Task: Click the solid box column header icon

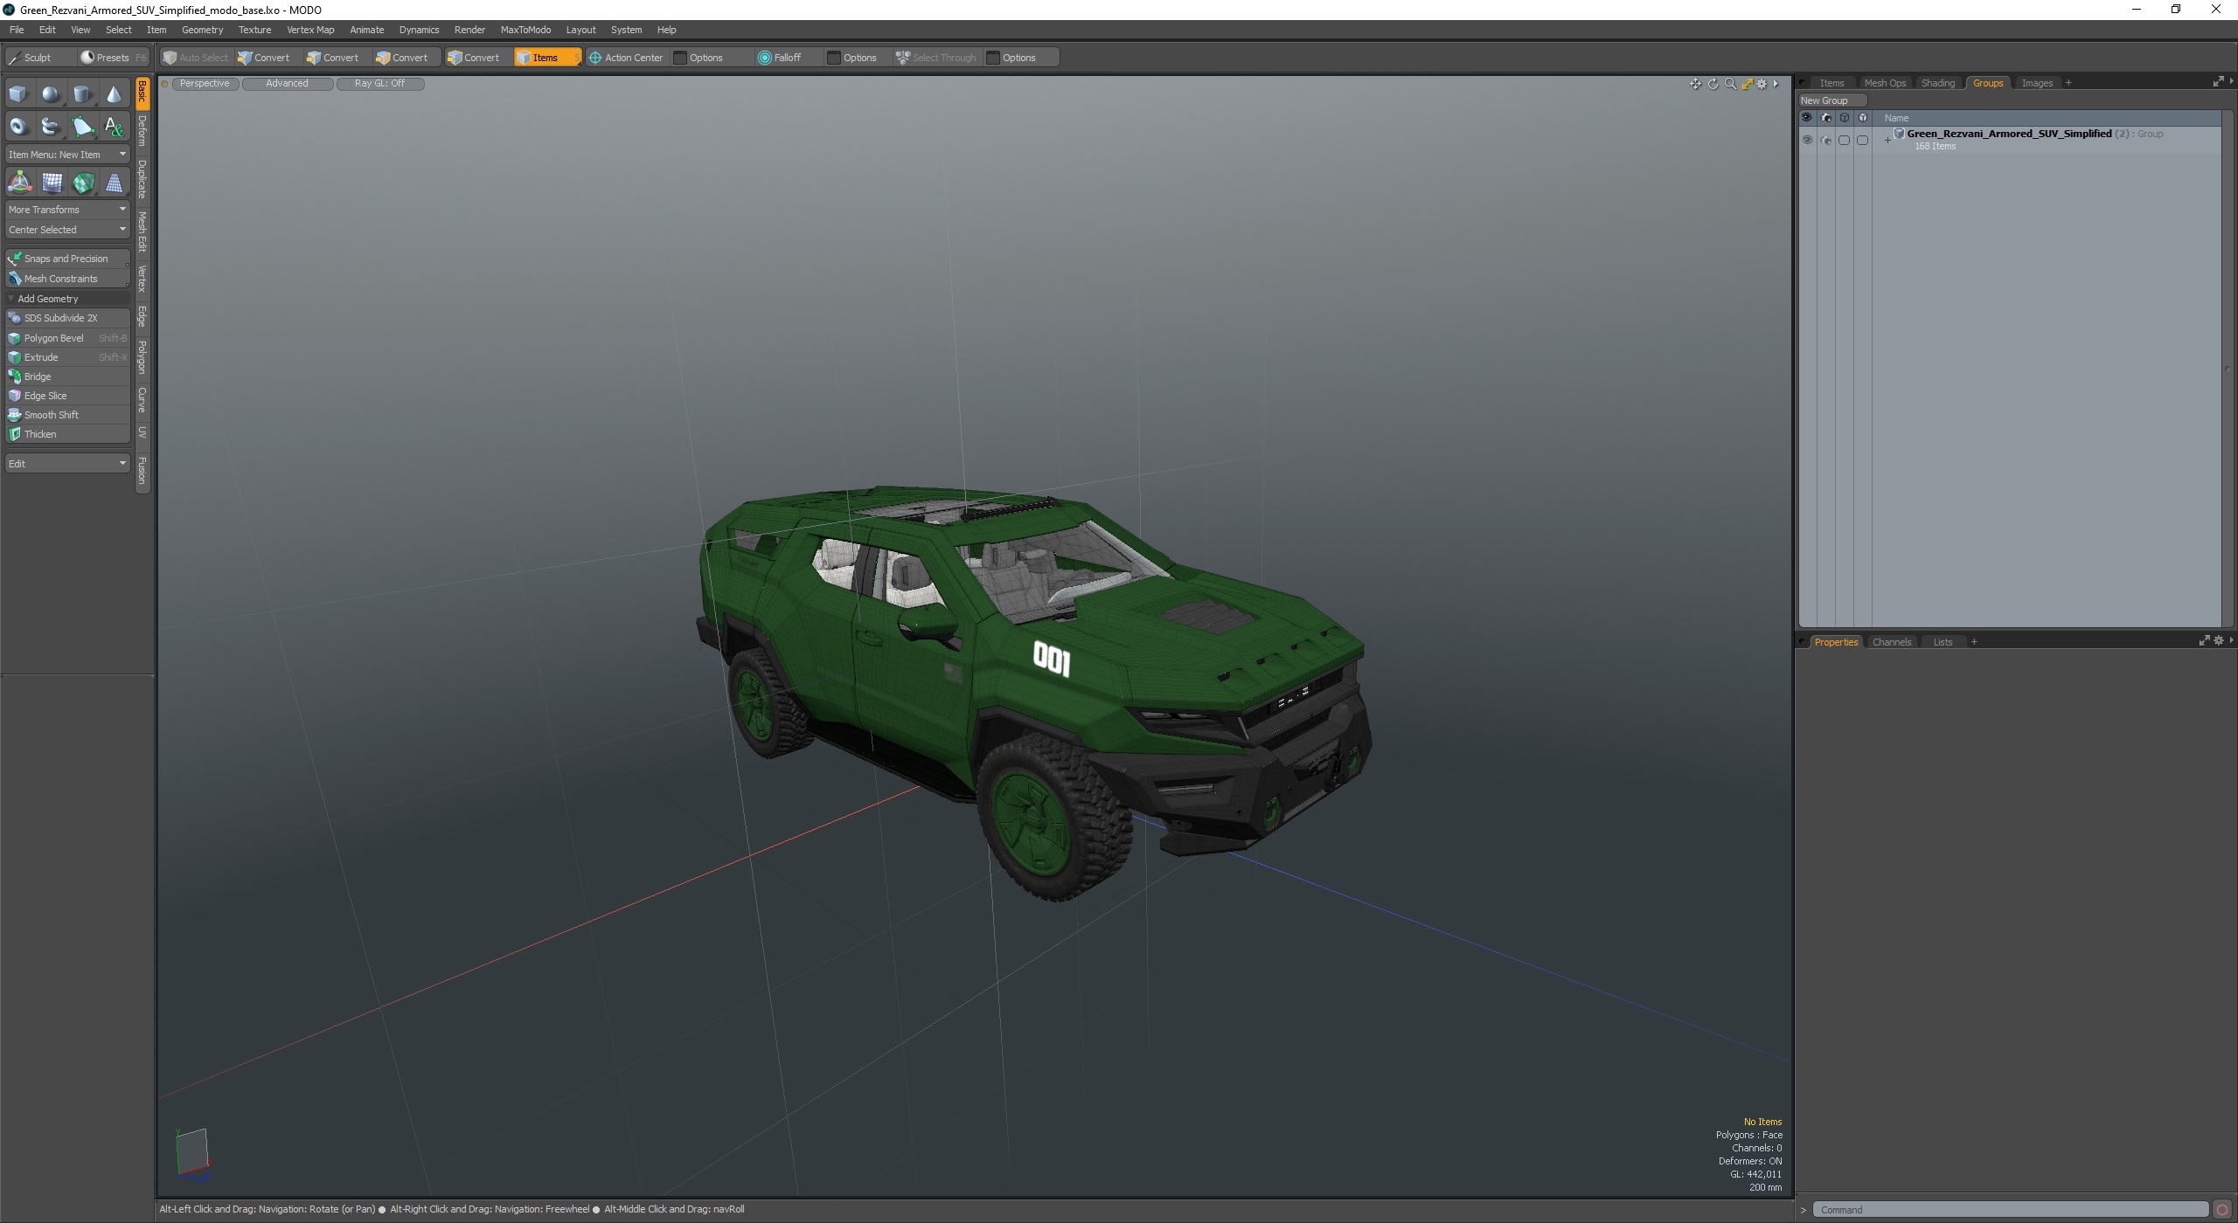Action: (1862, 117)
